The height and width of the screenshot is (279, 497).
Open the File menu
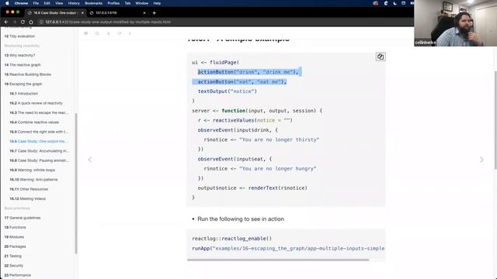(x=36, y=3)
